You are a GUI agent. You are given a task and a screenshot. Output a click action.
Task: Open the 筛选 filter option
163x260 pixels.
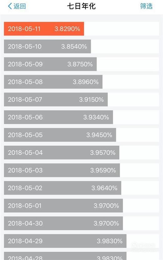click(146, 6)
